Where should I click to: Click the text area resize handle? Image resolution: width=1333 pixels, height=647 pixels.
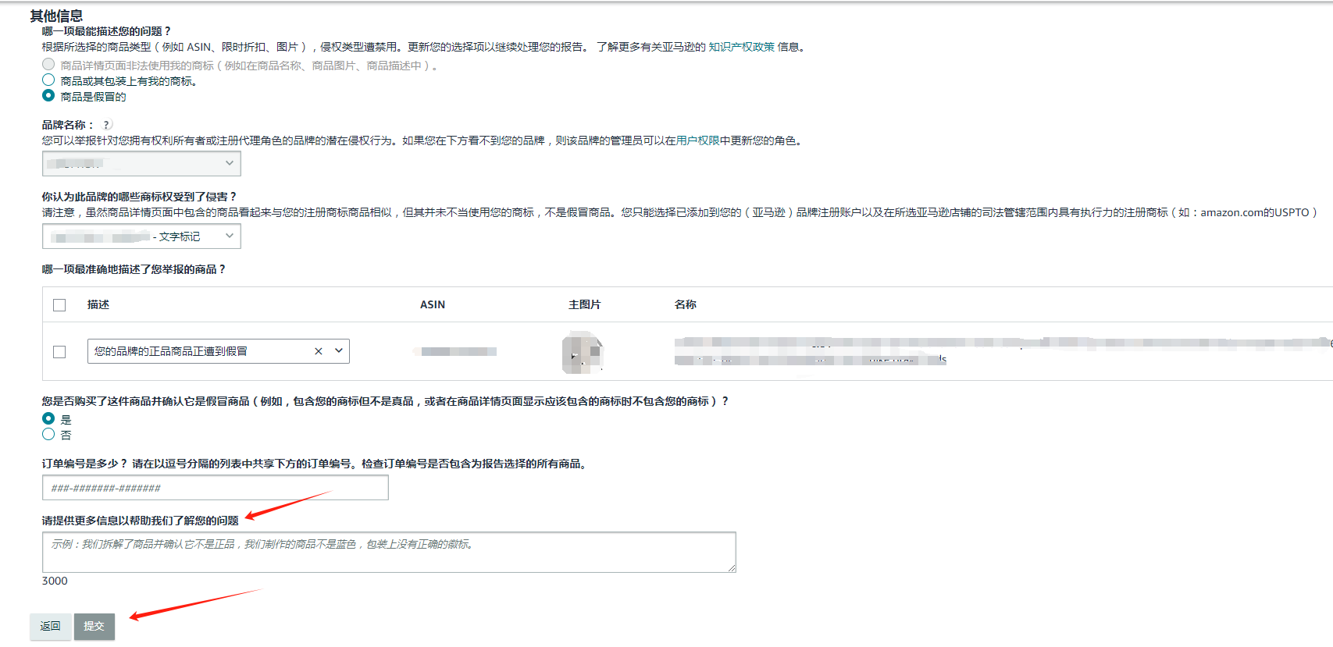click(732, 568)
